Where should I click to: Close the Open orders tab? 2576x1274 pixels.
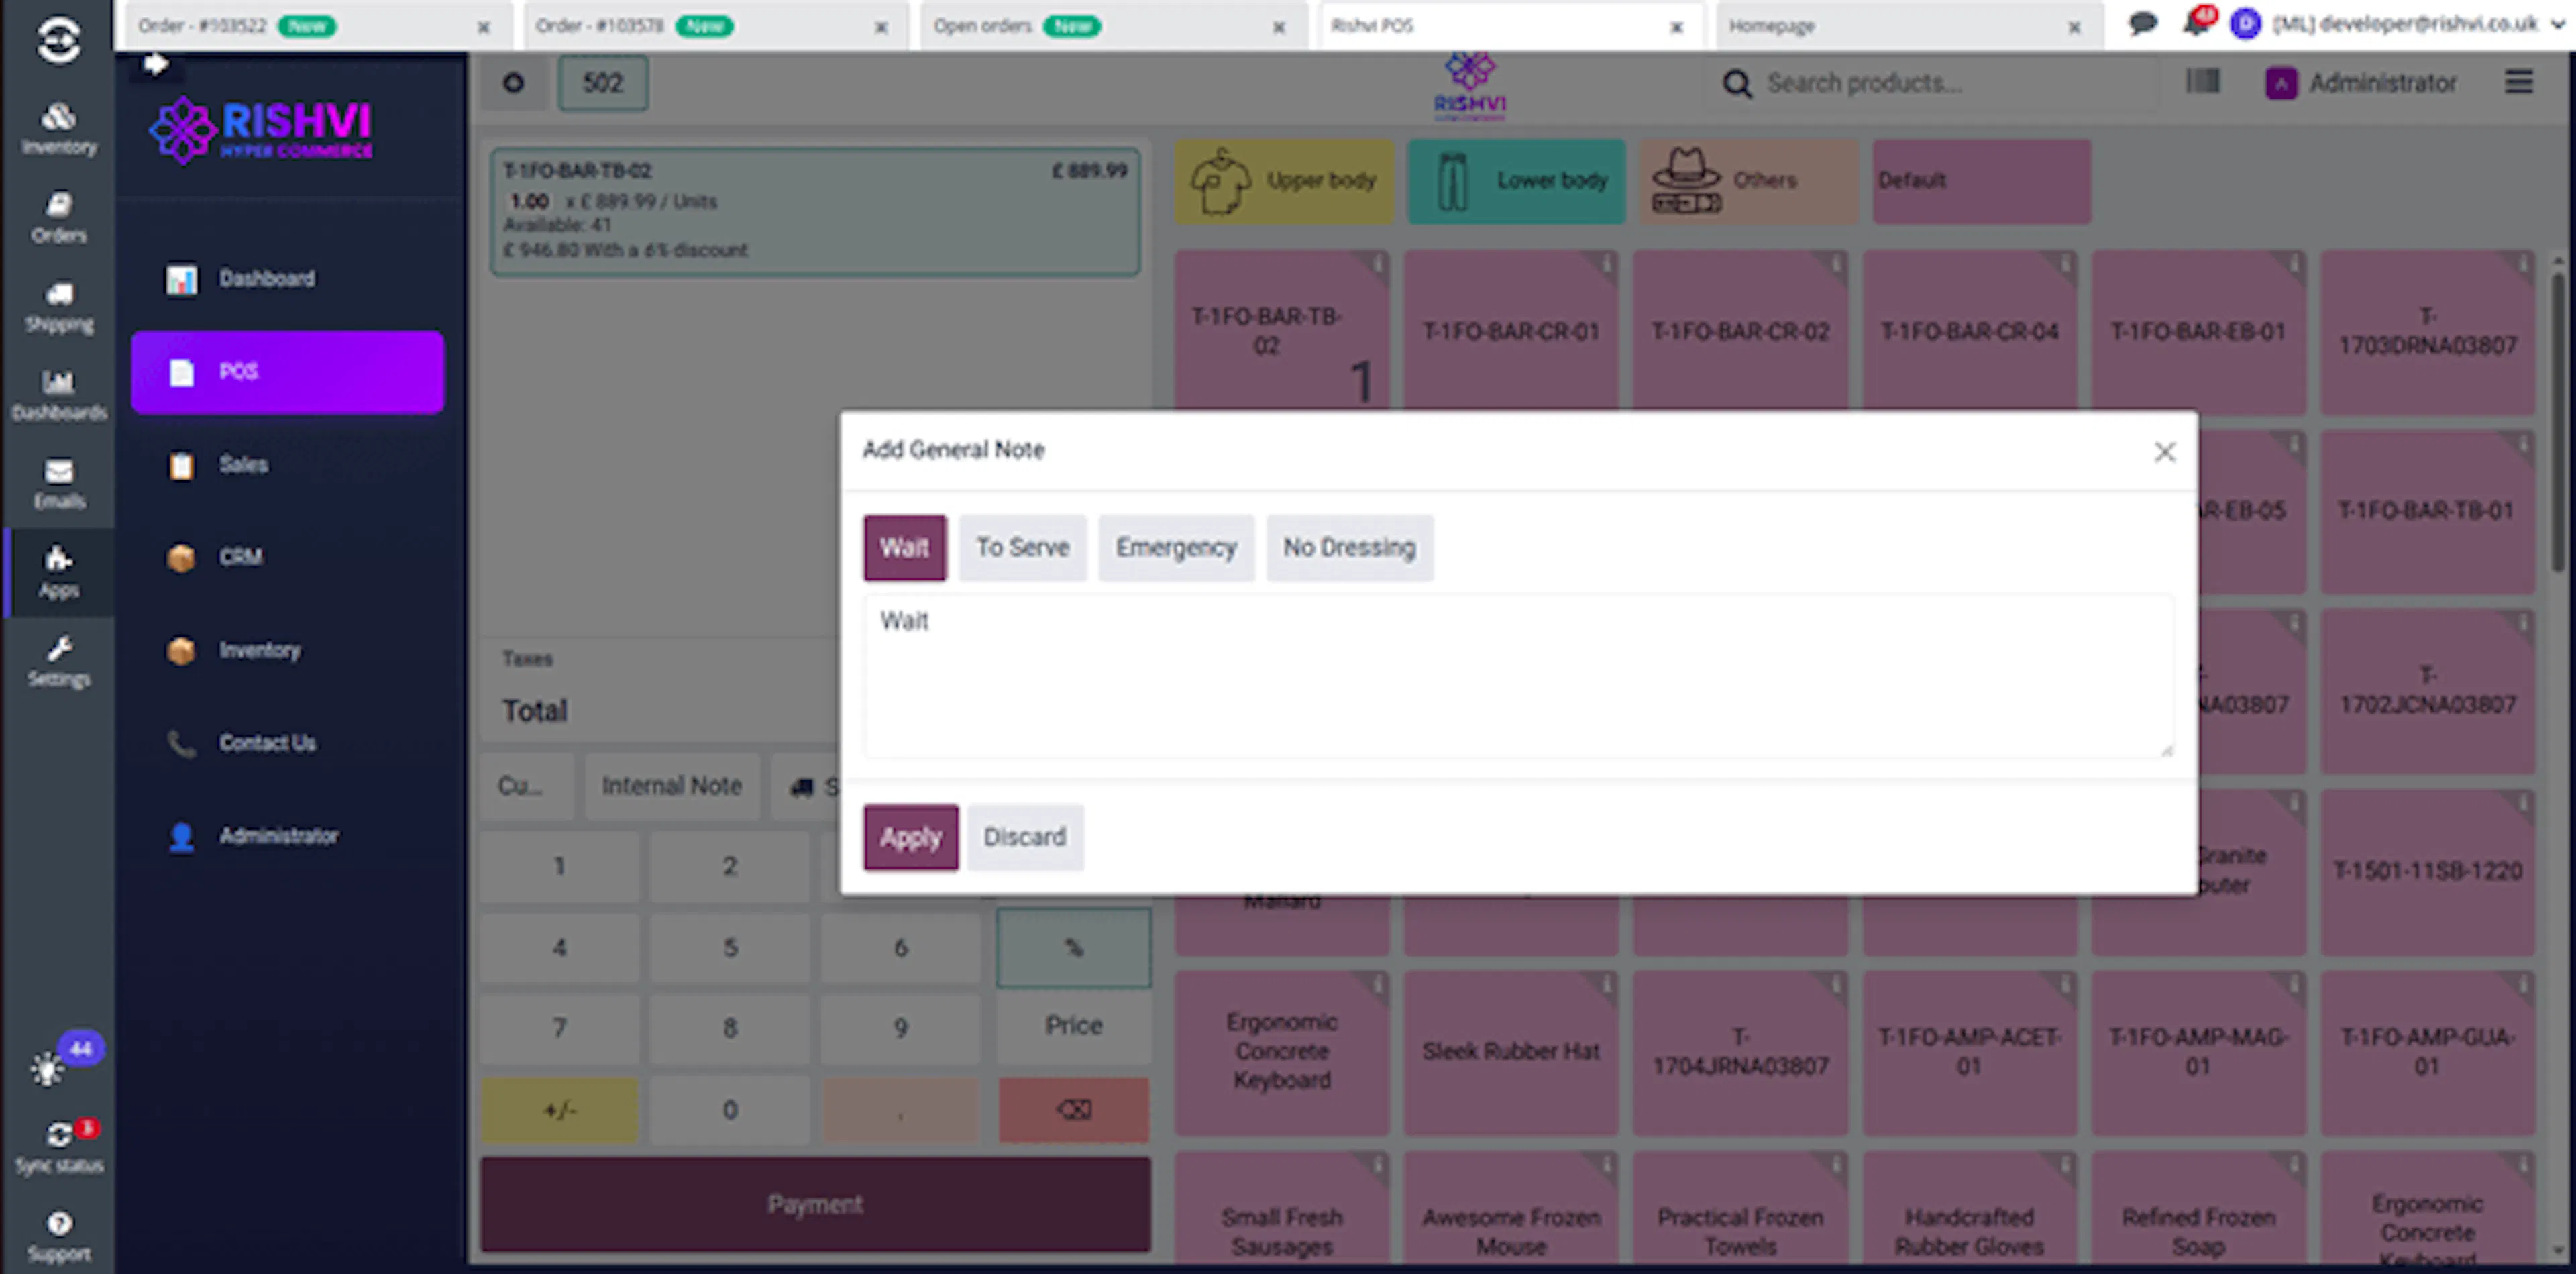(x=1279, y=27)
